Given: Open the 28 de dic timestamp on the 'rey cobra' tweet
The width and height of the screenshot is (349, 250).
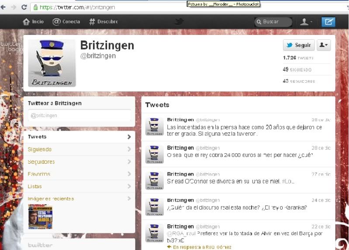Looking at the screenshot, I should point(321,148).
